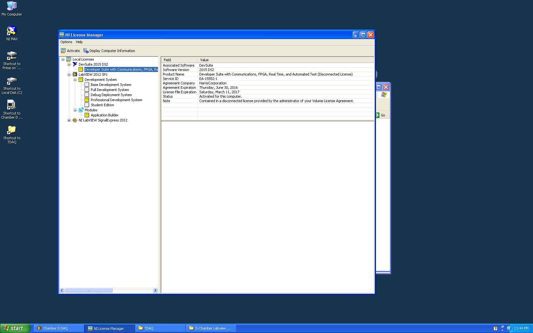
Task: Select the Development System item
Action: pyautogui.click(x=101, y=80)
